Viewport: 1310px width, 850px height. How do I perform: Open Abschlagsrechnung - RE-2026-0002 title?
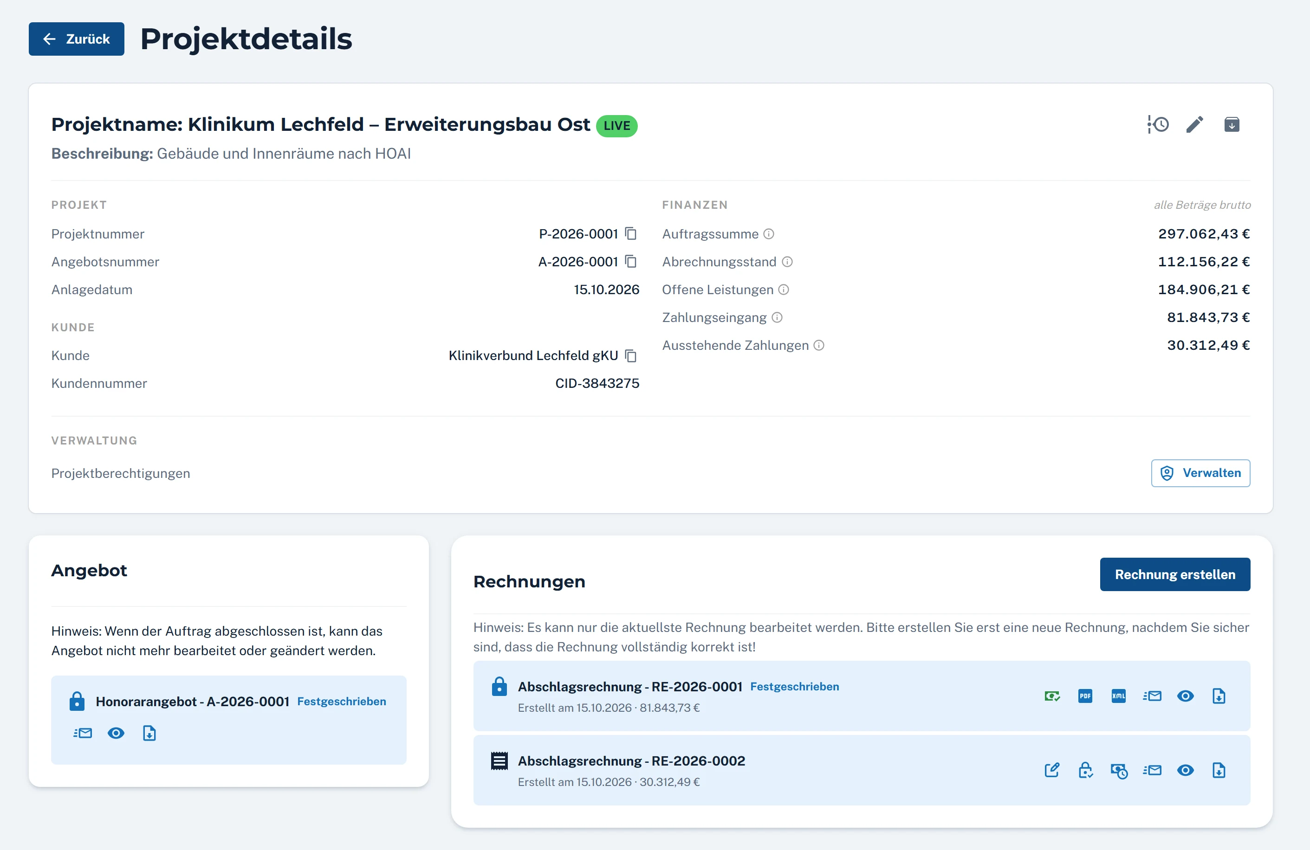point(631,761)
